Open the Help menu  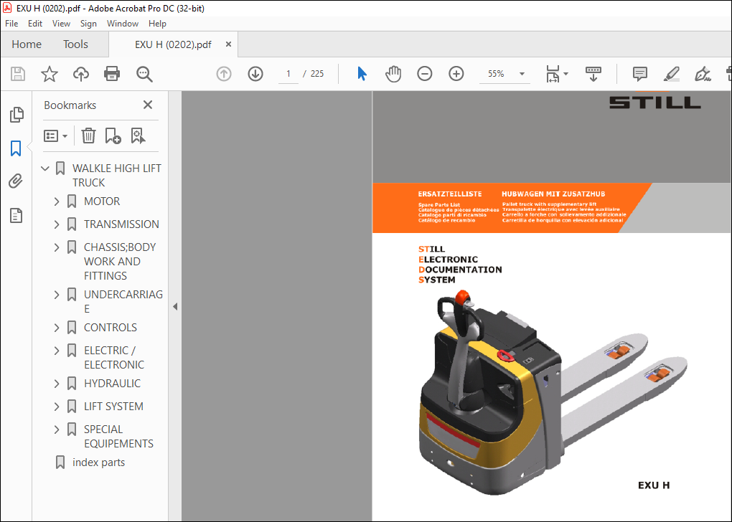point(157,24)
